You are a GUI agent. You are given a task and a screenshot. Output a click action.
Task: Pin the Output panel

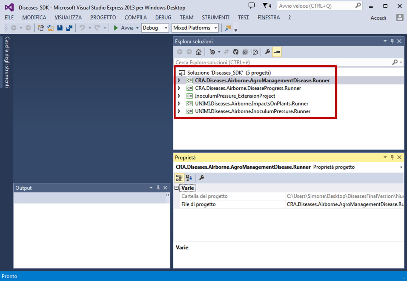click(x=158, y=188)
